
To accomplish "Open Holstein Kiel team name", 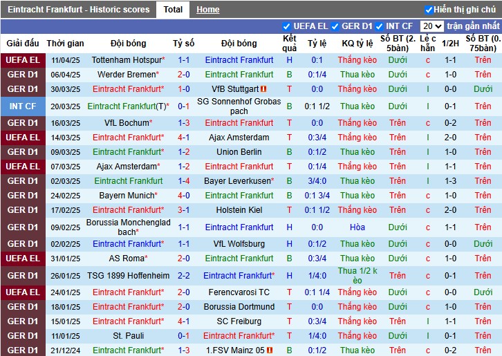I will click(x=239, y=210).
